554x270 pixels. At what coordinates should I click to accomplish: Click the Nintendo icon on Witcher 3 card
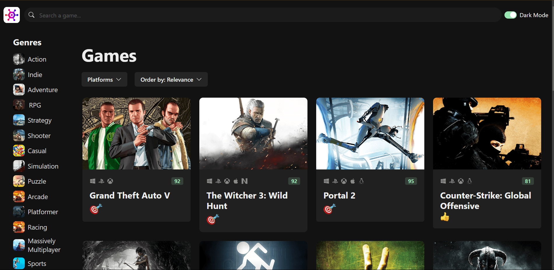coord(245,181)
